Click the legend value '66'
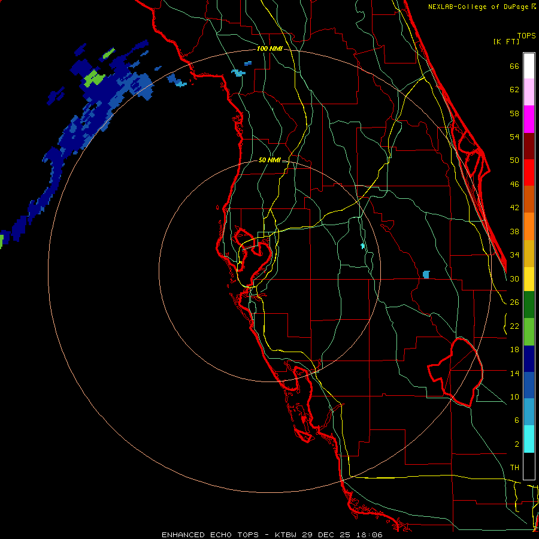The height and width of the screenshot is (539, 539). point(514,66)
